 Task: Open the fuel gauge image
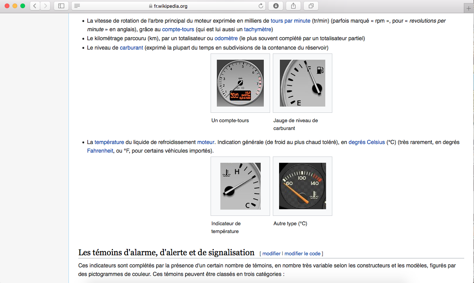click(302, 83)
